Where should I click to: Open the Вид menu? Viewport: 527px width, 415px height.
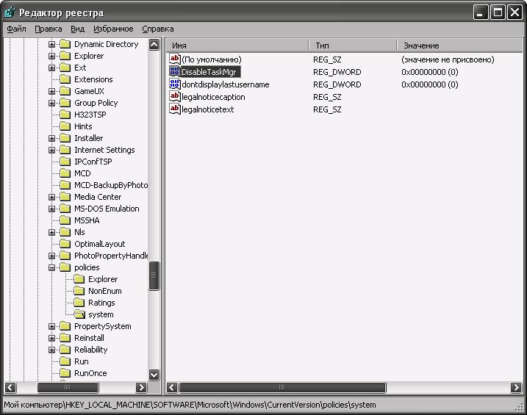pyautogui.click(x=77, y=29)
